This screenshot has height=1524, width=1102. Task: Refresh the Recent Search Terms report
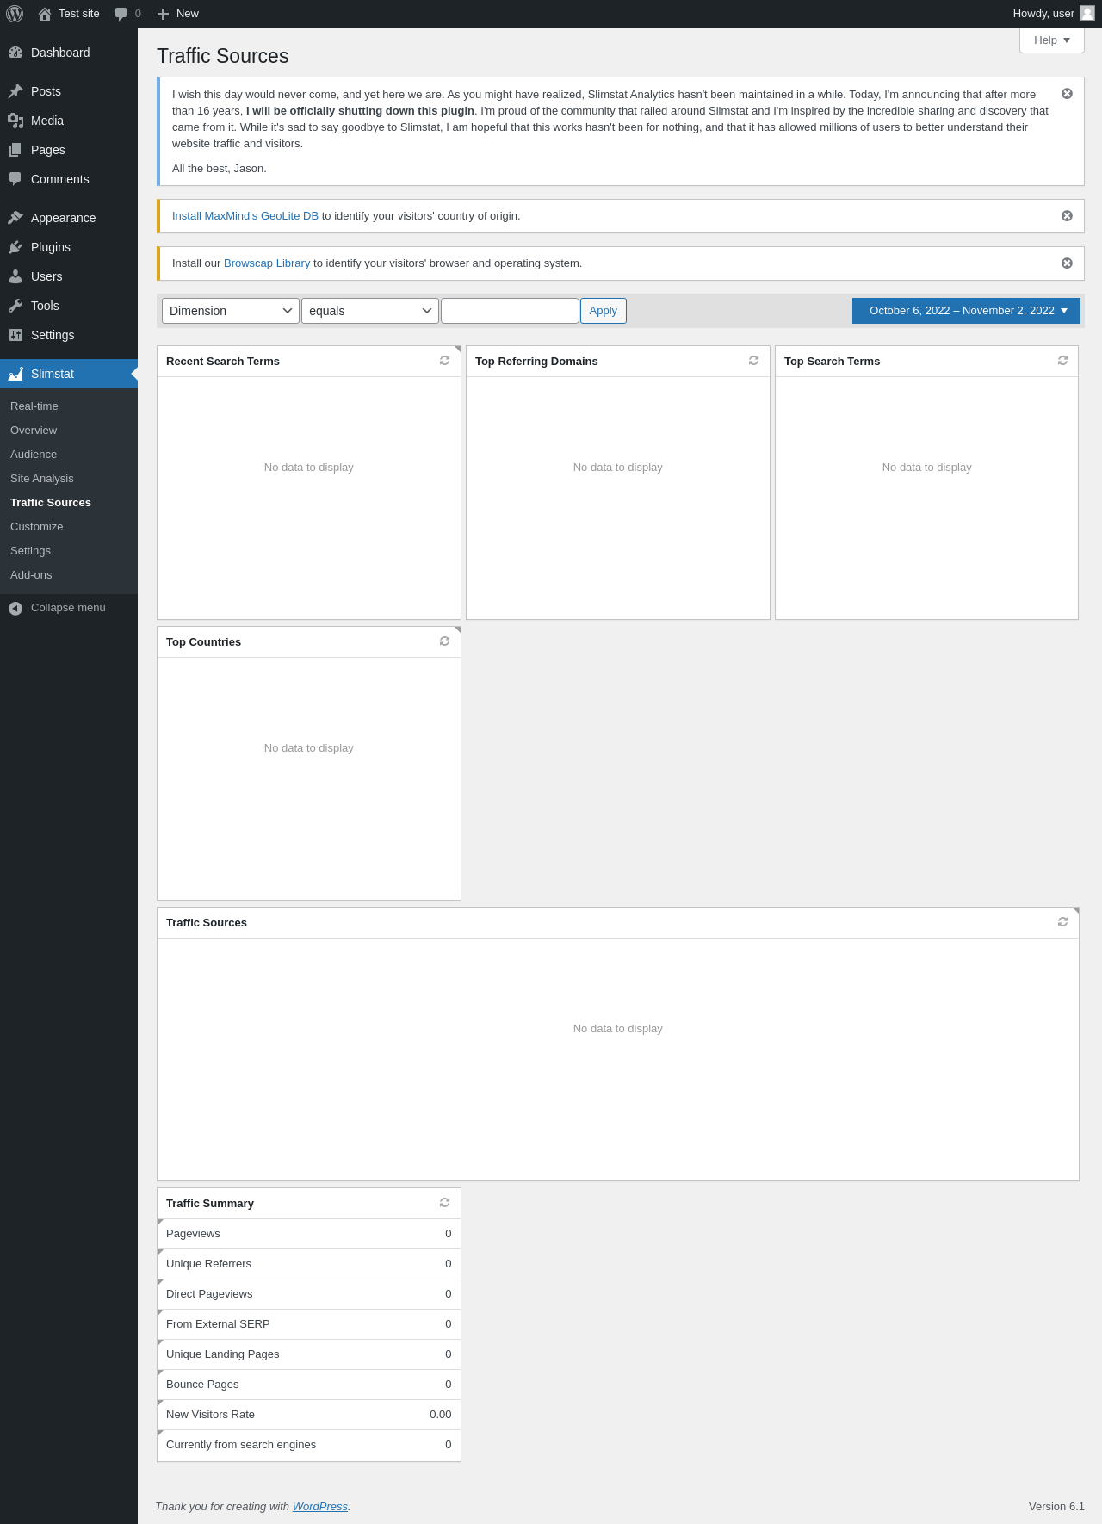tap(444, 361)
